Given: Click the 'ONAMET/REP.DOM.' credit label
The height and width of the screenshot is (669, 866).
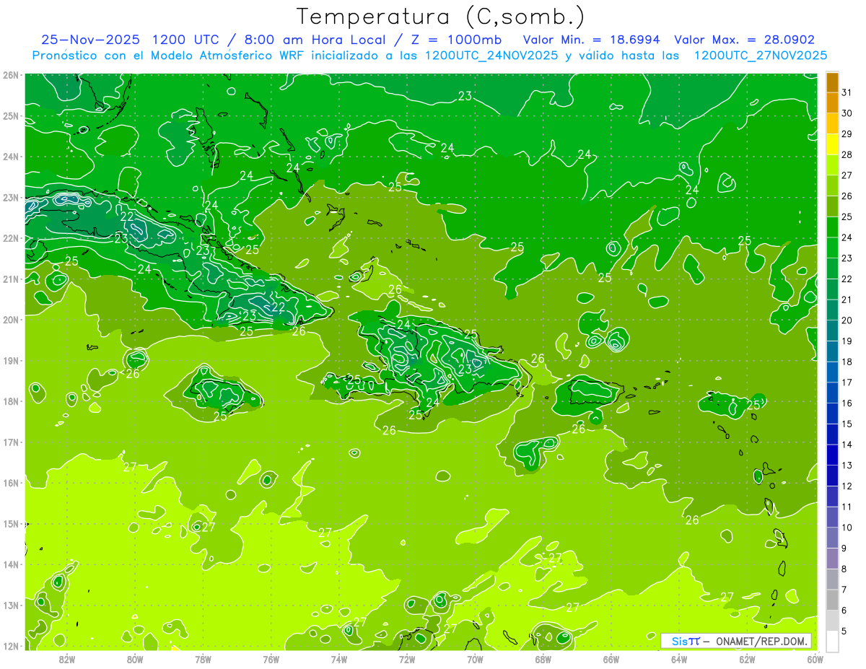Looking at the screenshot, I should coord(761,641).
